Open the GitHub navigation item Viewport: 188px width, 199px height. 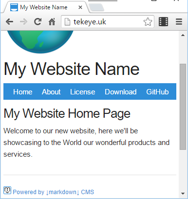pos(157,92)
